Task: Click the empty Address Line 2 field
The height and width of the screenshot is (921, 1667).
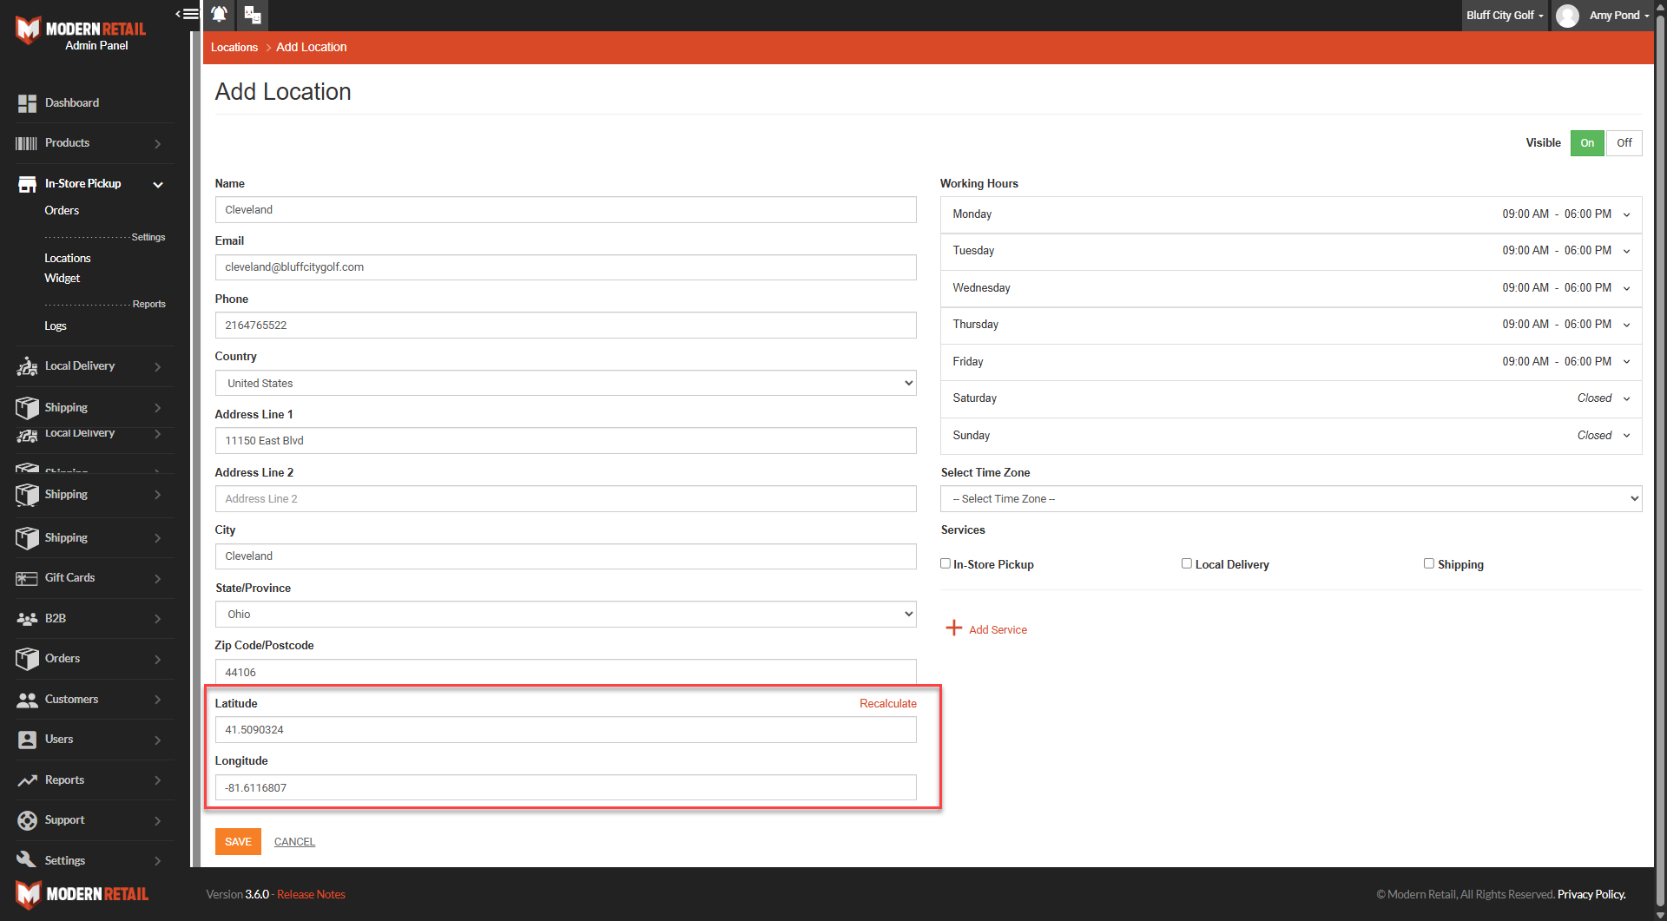Action: (x=565, y=498)
